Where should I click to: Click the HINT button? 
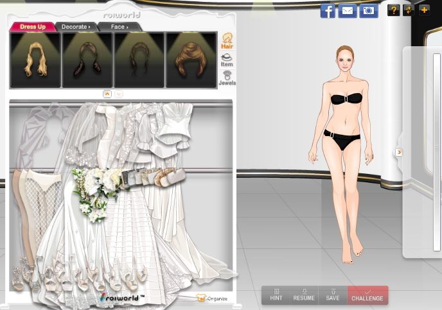tap(276, 295)
